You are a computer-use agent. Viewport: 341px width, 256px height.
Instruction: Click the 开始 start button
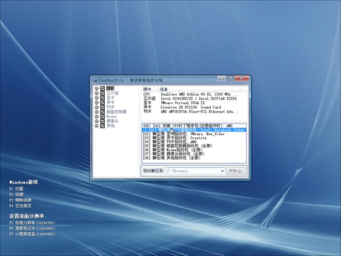(236, 171)
